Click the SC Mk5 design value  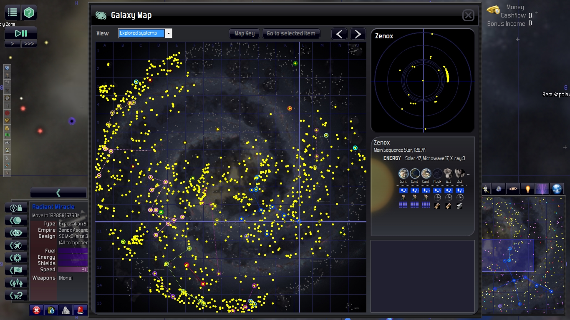coord(73,236)
